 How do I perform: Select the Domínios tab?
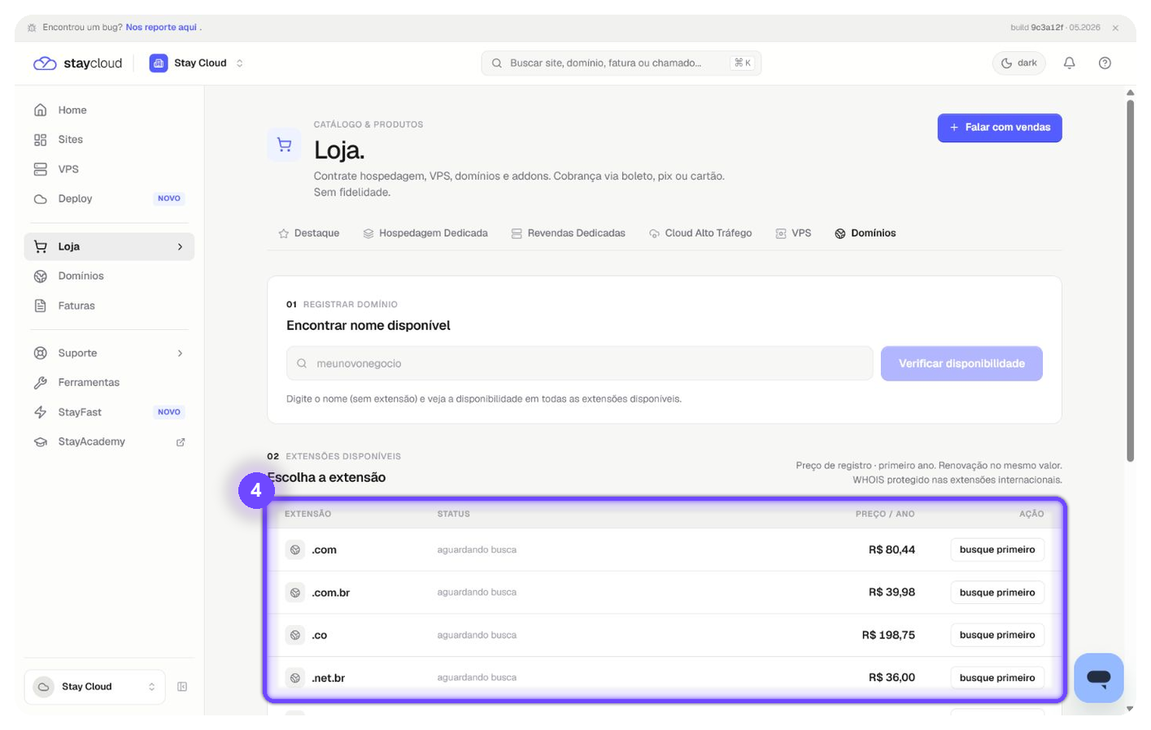865,233
